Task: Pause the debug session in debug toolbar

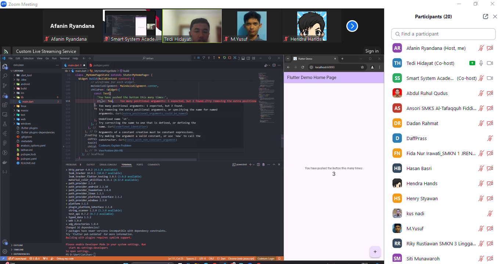Action: (199, 58)
